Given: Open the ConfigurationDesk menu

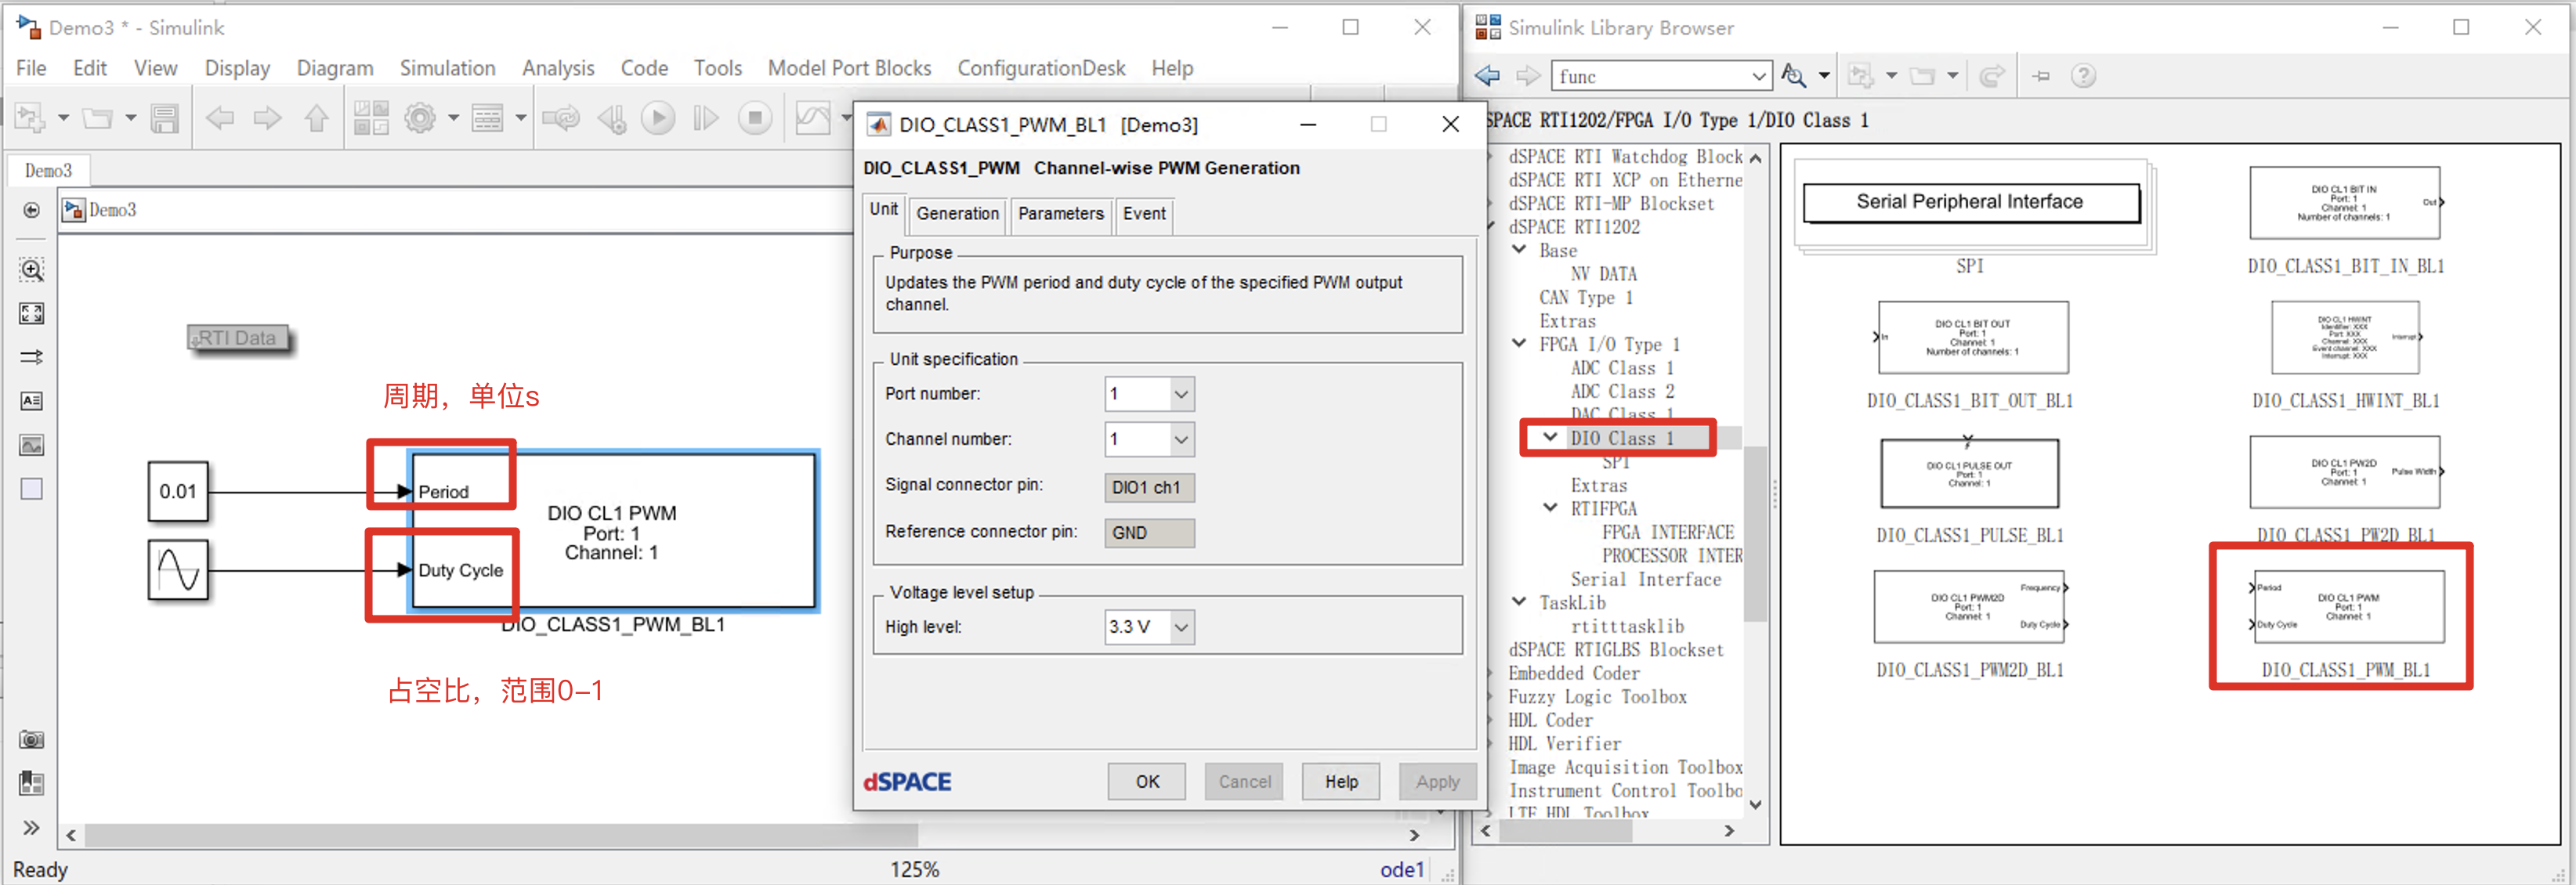Looking at the screenshot, I should (1041, 68).
